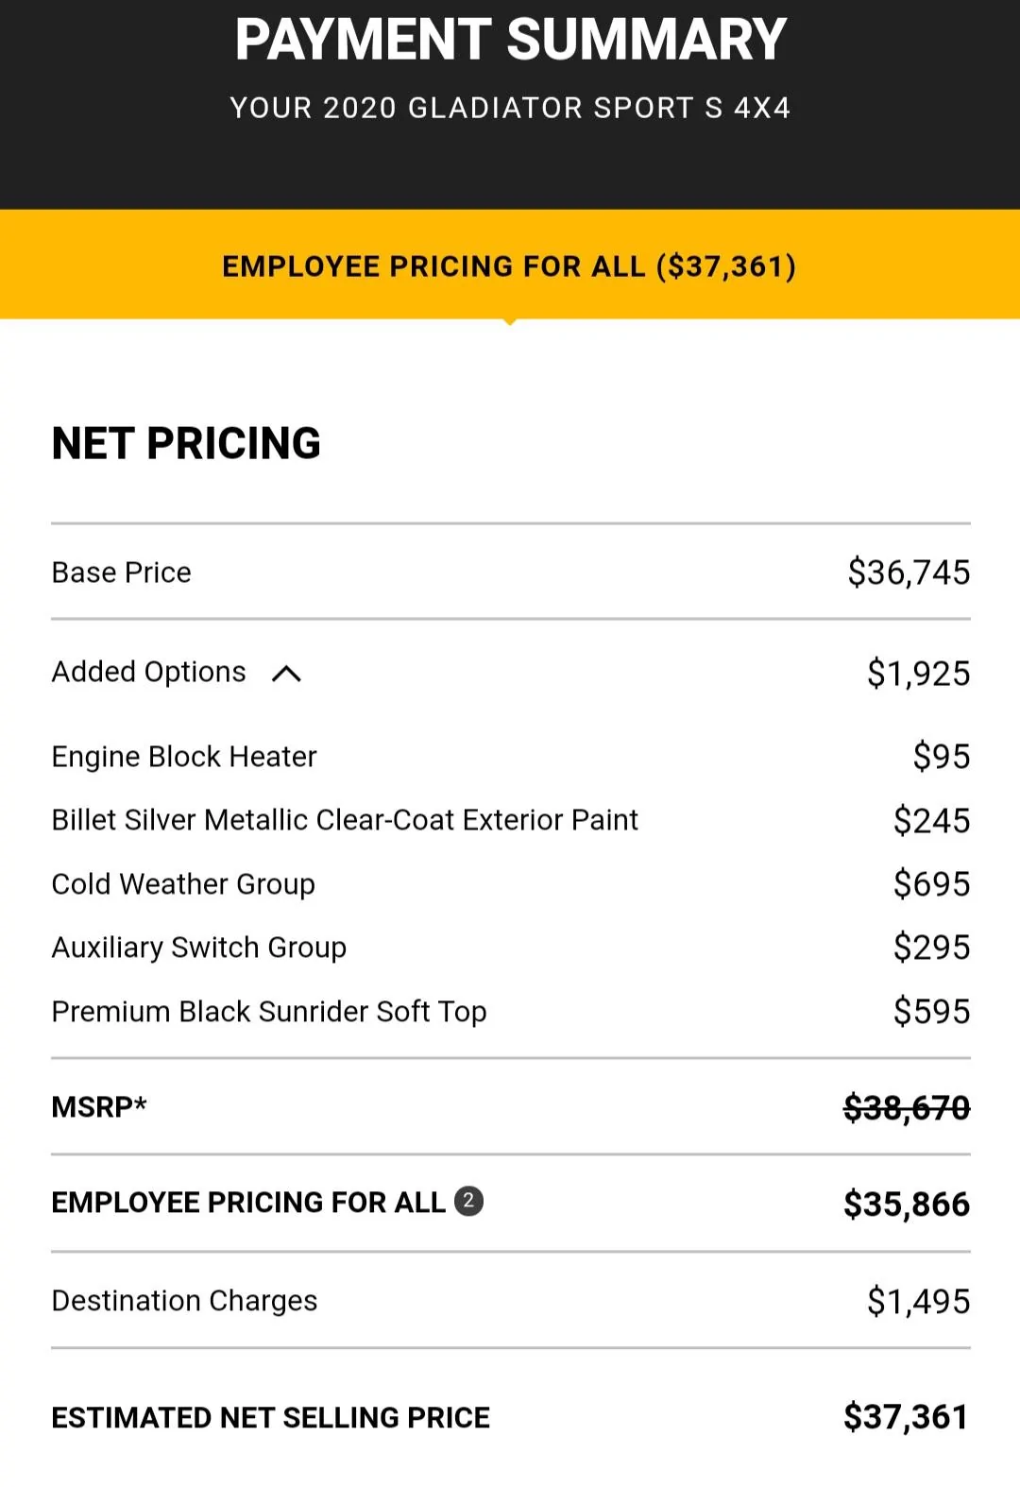Click the Added Options label
Viewport: 1020px width, 1487px height.
[x=149, y=672]
